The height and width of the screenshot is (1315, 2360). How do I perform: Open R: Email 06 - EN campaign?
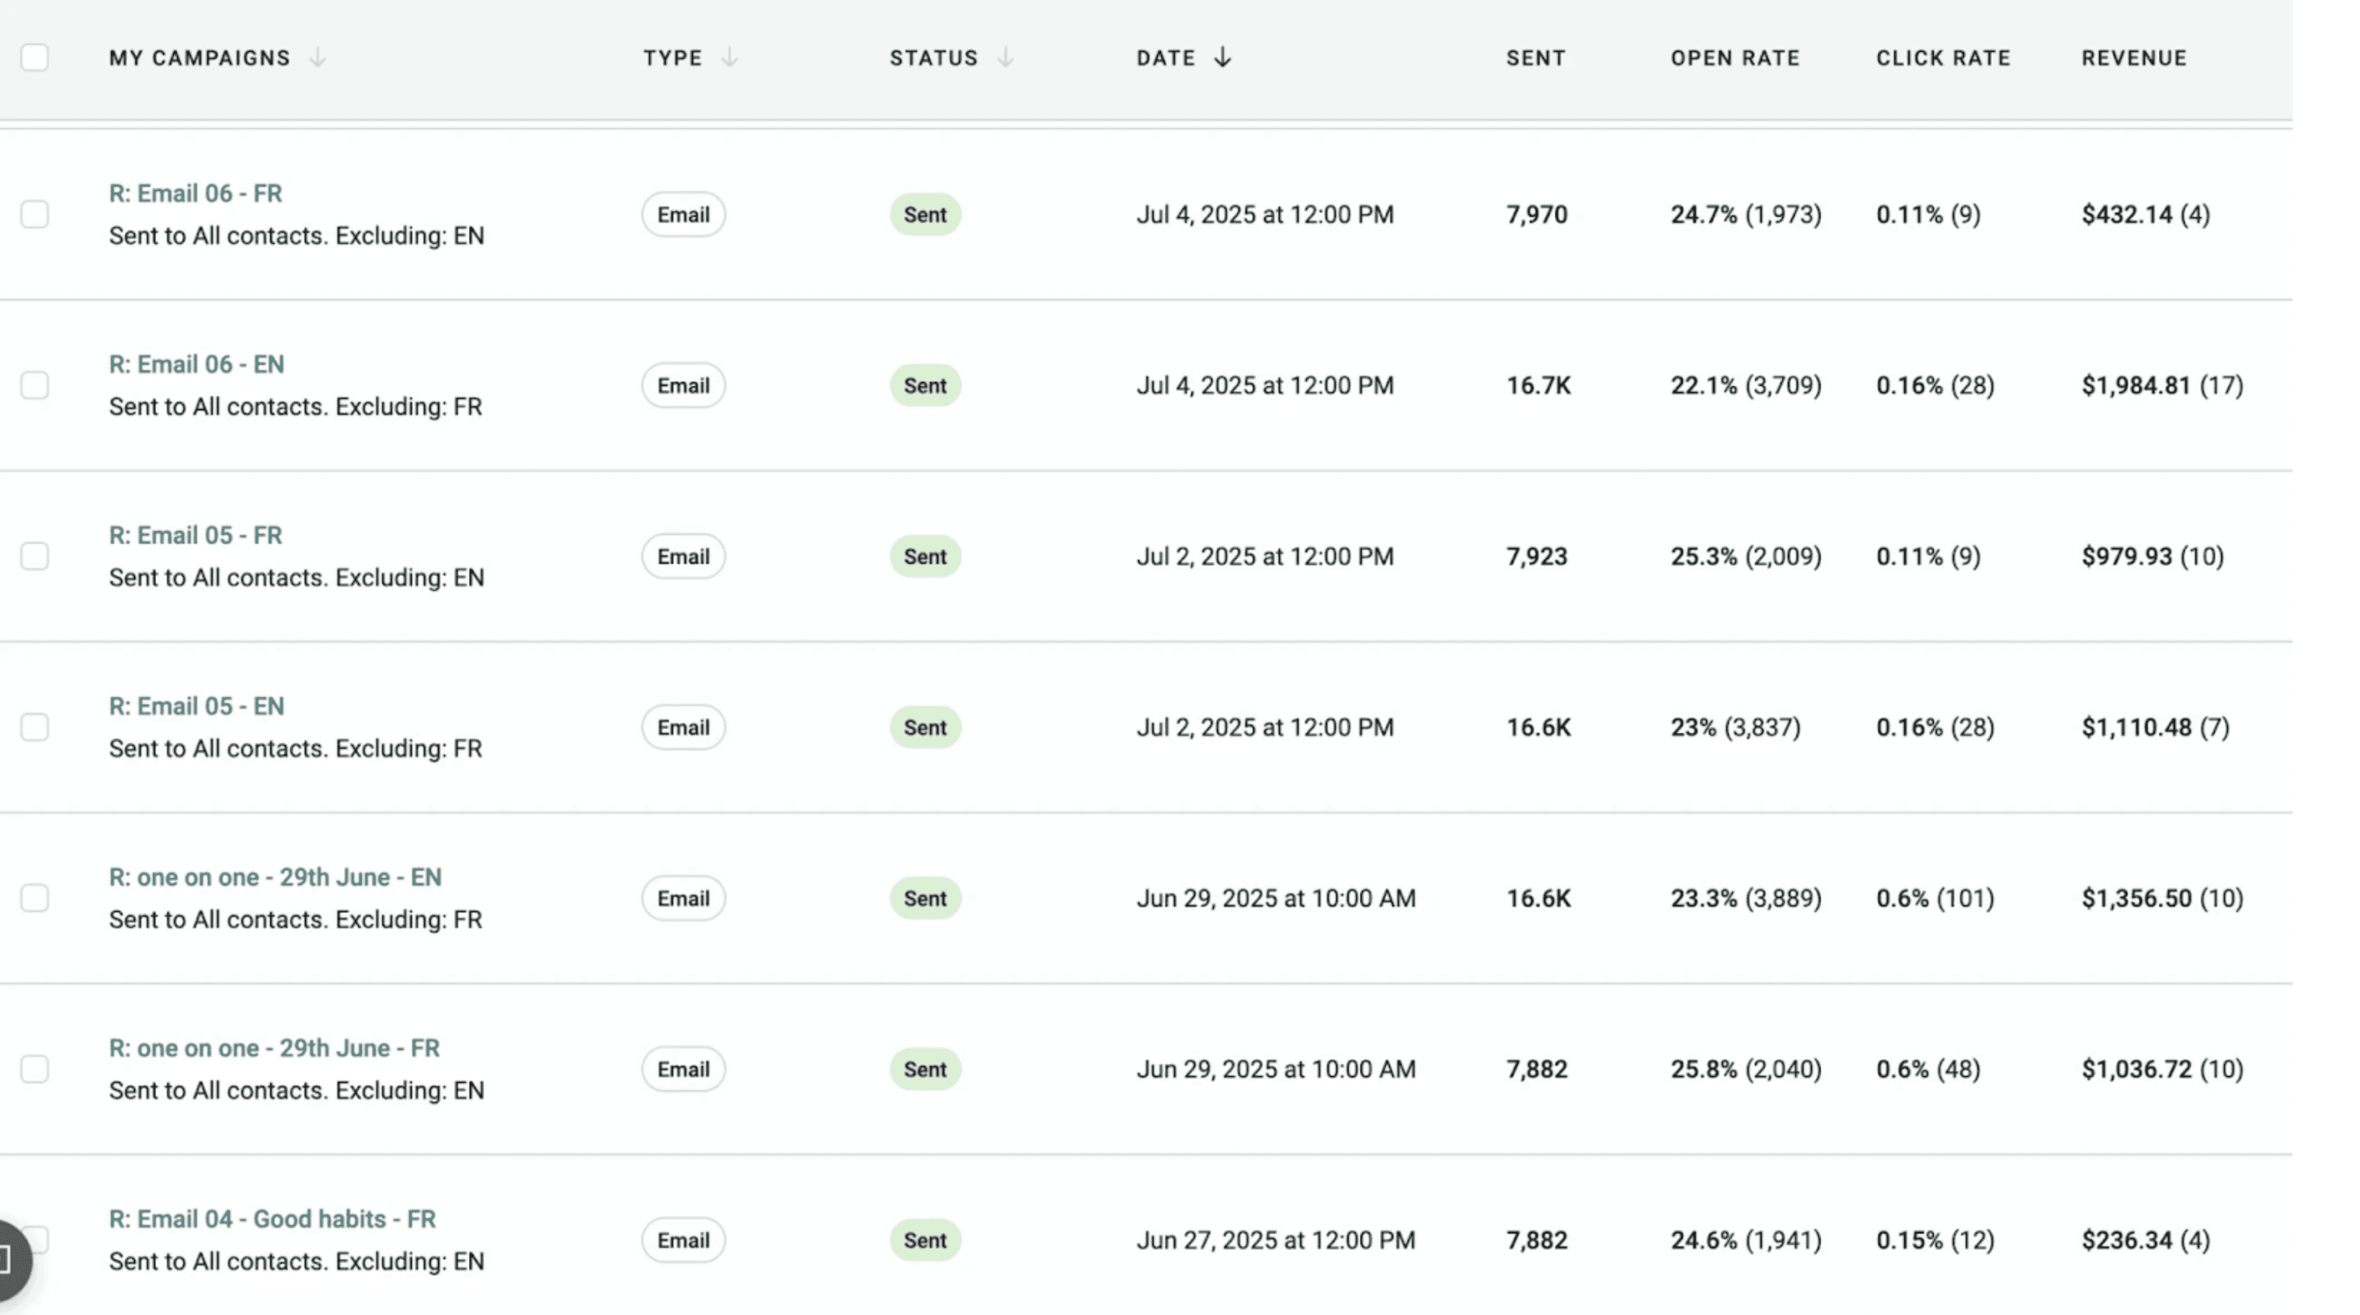[x=196, y=365]
